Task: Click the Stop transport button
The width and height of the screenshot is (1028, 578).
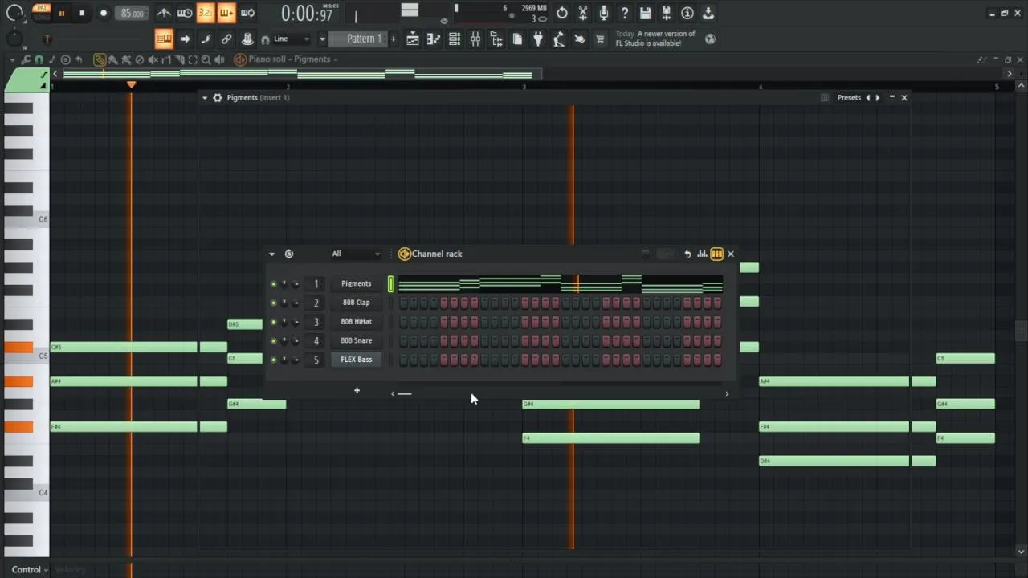Action: coord(81,13)
